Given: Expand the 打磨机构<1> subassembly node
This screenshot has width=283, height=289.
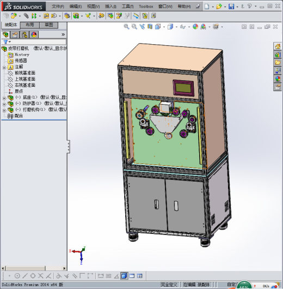Looking at the screenshot, I should [x=4, y=110].
